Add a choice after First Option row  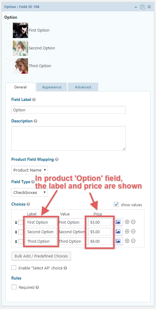coord(127,222)
